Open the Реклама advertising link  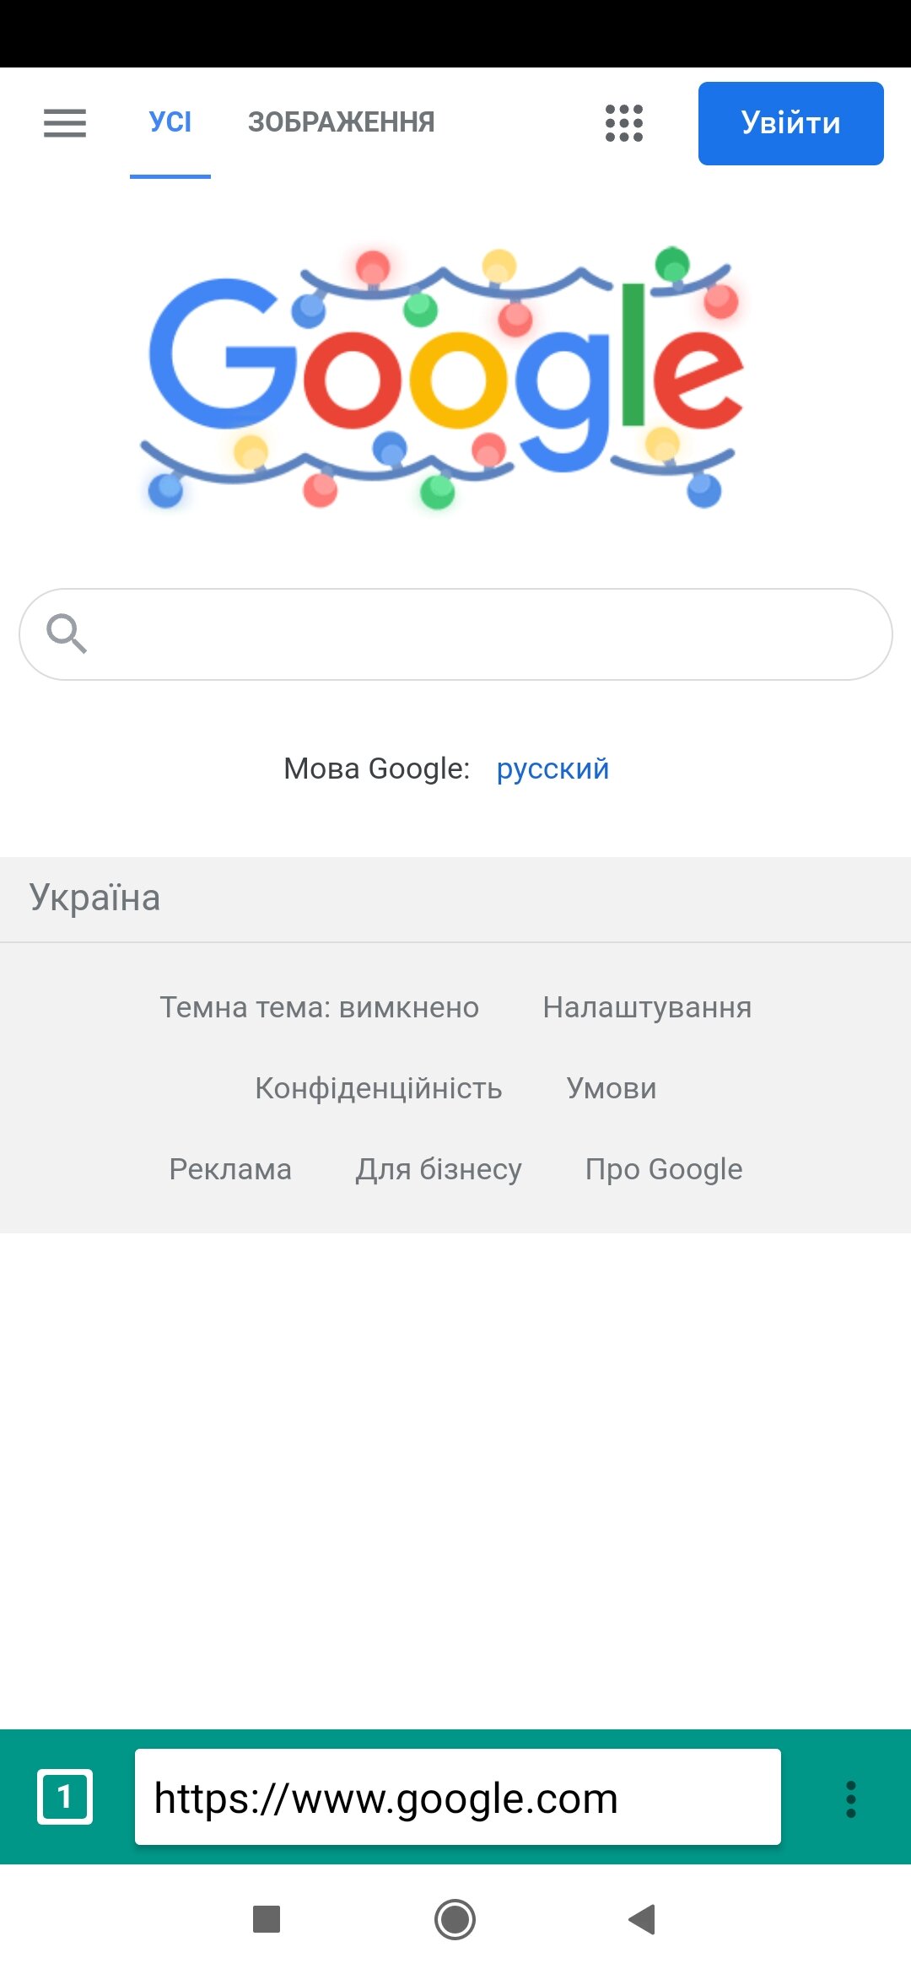point(230,1169)
